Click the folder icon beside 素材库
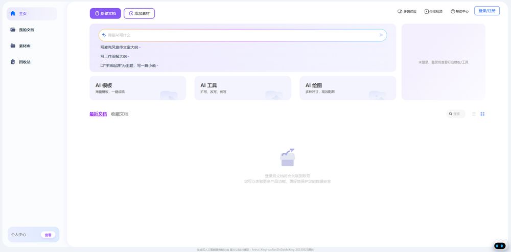The image size is (511, 252). tap(13, 45)
